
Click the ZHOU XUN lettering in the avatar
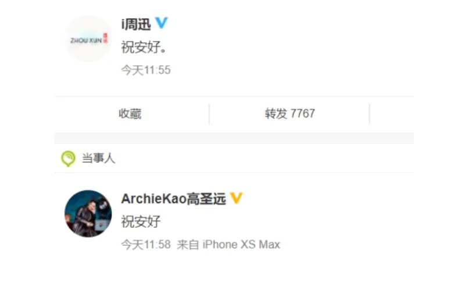coord(86,40)
